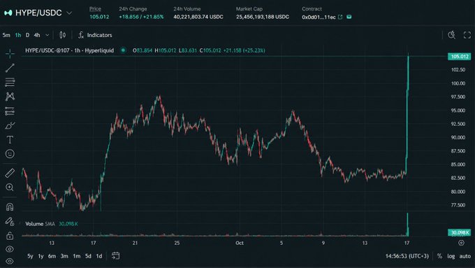Toggle stay in drawing mode
Image resolution: width=475 pixels, height=268 pixels.
(10, 221)
